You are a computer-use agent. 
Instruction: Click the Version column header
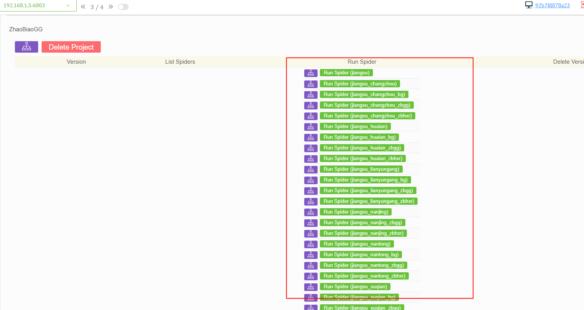pos(76,62)
